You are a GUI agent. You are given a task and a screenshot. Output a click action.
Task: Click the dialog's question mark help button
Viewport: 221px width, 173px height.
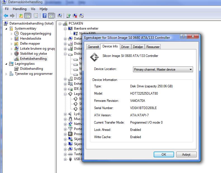[x=183, y=36]
